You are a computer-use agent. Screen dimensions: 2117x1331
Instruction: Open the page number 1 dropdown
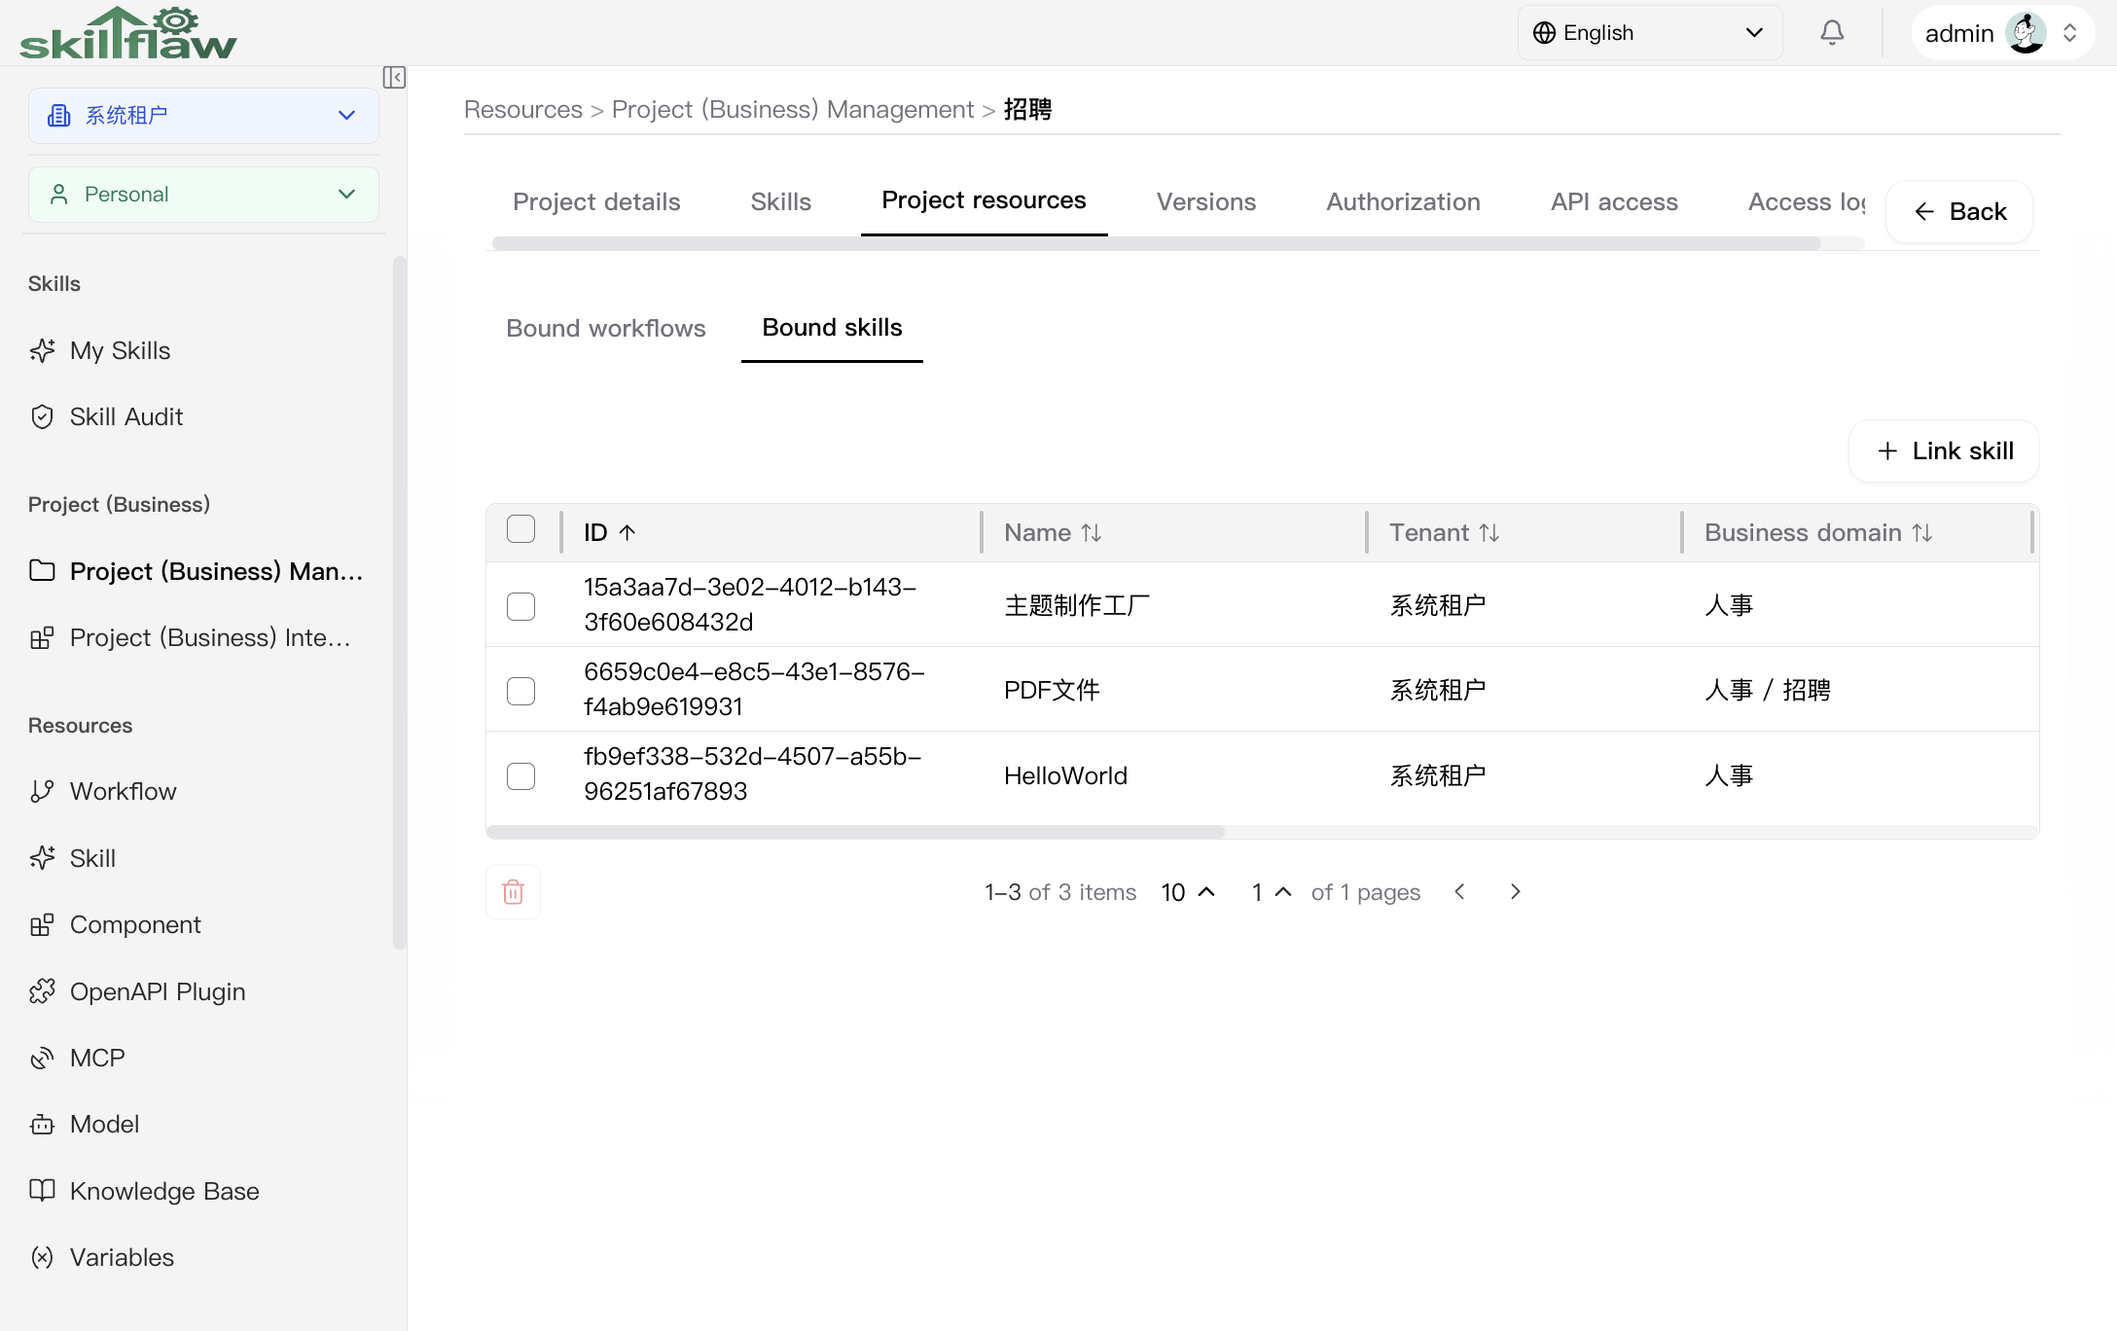pos(1271,892)
